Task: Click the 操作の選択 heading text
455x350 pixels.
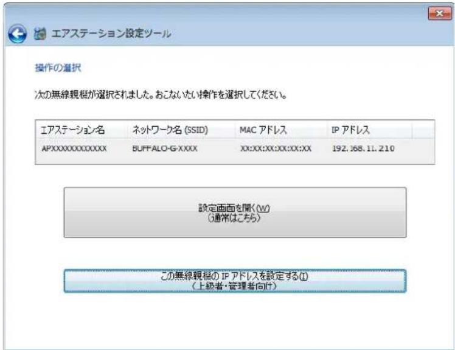Action: coord(58,68)
